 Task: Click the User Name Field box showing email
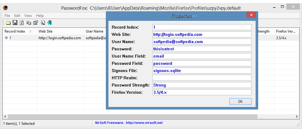click(x=202, y=56)
